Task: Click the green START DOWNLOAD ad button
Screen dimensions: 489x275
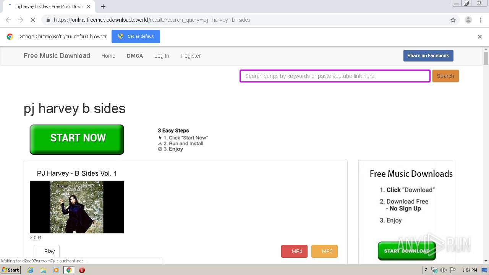Action: [x=406, y=251]
